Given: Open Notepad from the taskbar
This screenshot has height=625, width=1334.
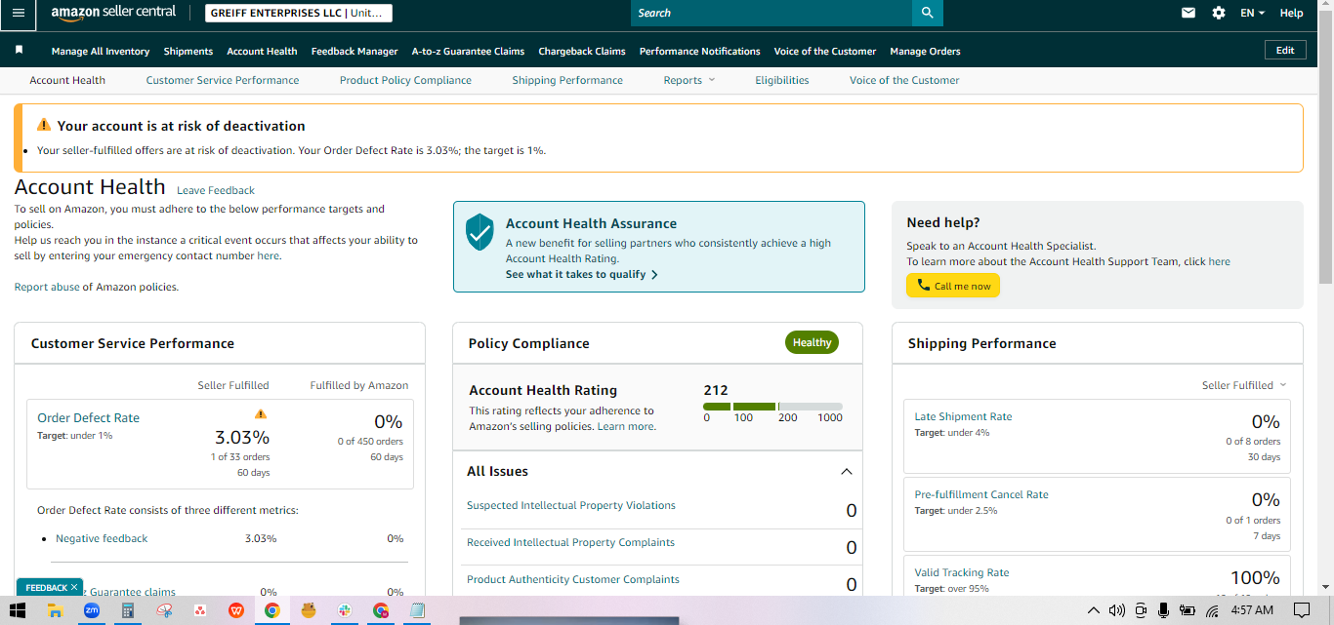Looking at the screenshot, I should pos(418,610).
